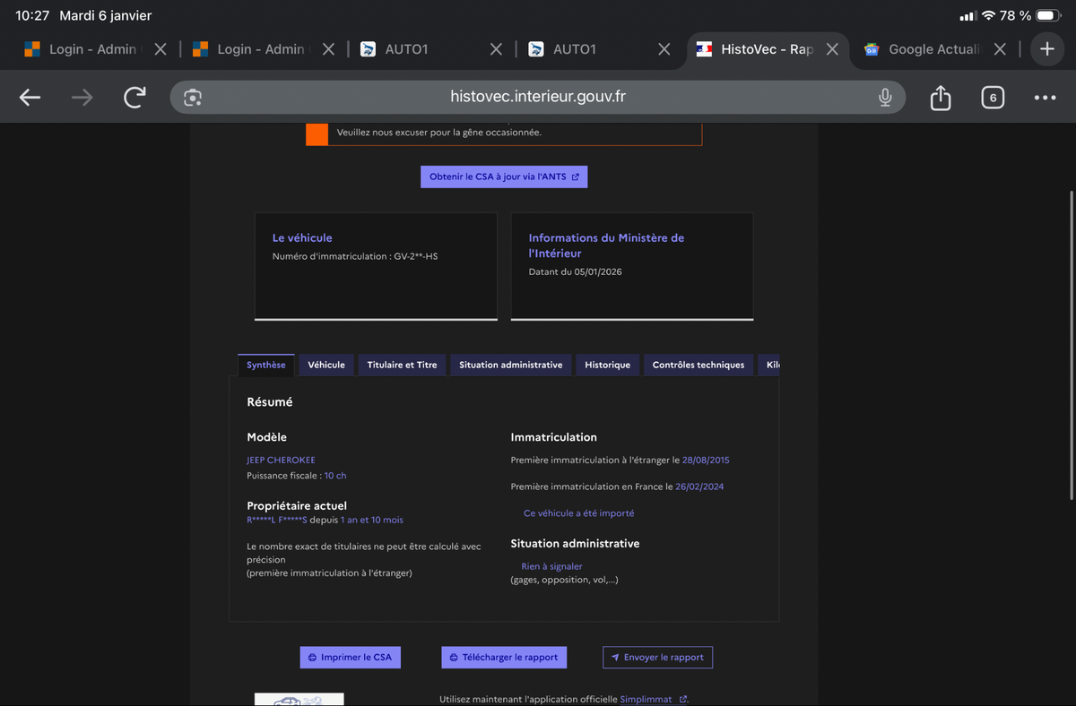Open the Titulaire et Titre tab
1076x706 pixels.
402,365
